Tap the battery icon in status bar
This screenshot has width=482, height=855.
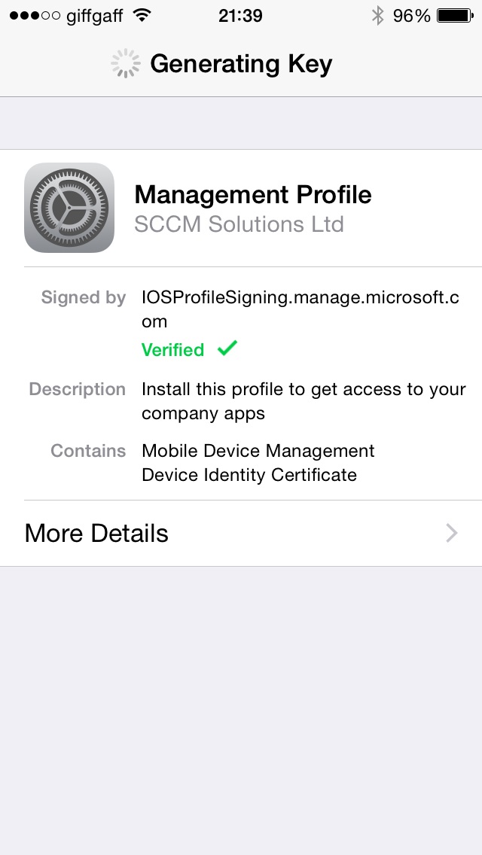click(x=454, y=15)
